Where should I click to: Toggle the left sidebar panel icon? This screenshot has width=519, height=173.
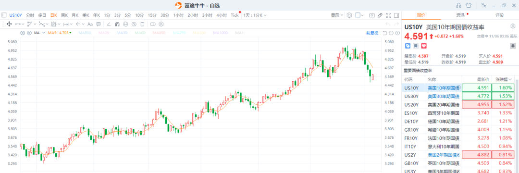tap(4, 15)
